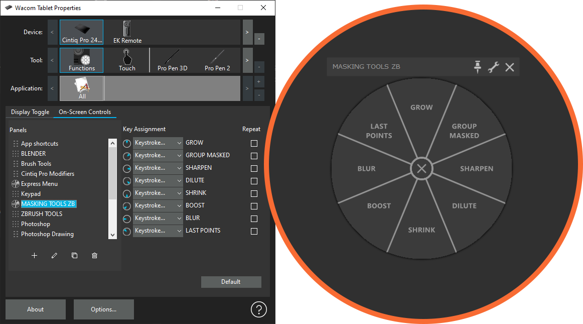
Task: Enable Repeat for DILUTE
Action: [254, 181]
